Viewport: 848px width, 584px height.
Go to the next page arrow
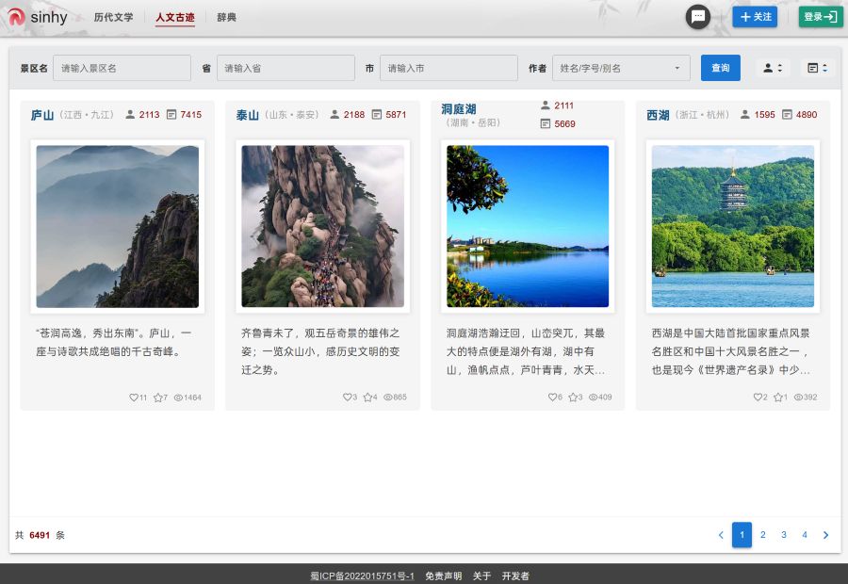click(826, 535)
